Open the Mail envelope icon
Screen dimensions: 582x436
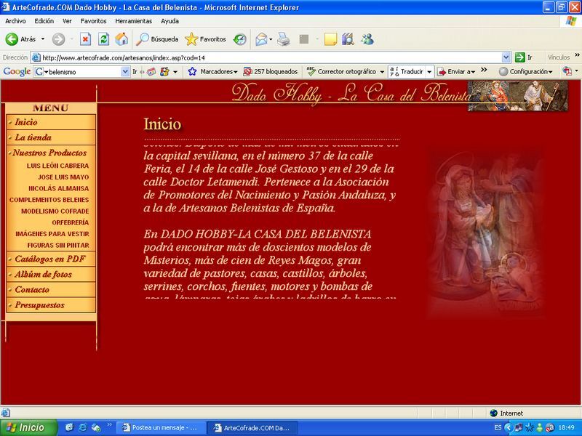(262, 39)
